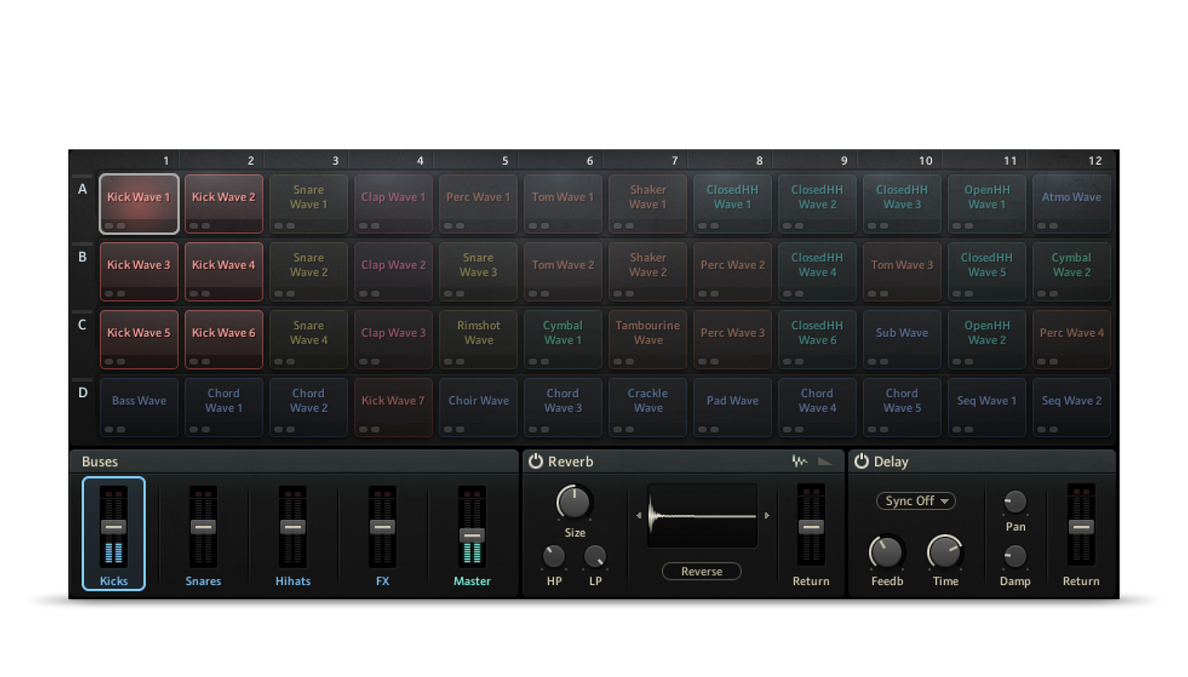Select the Choir Wave pad
This screenshot has width=1188, height=677.
(x=479, y=407)
